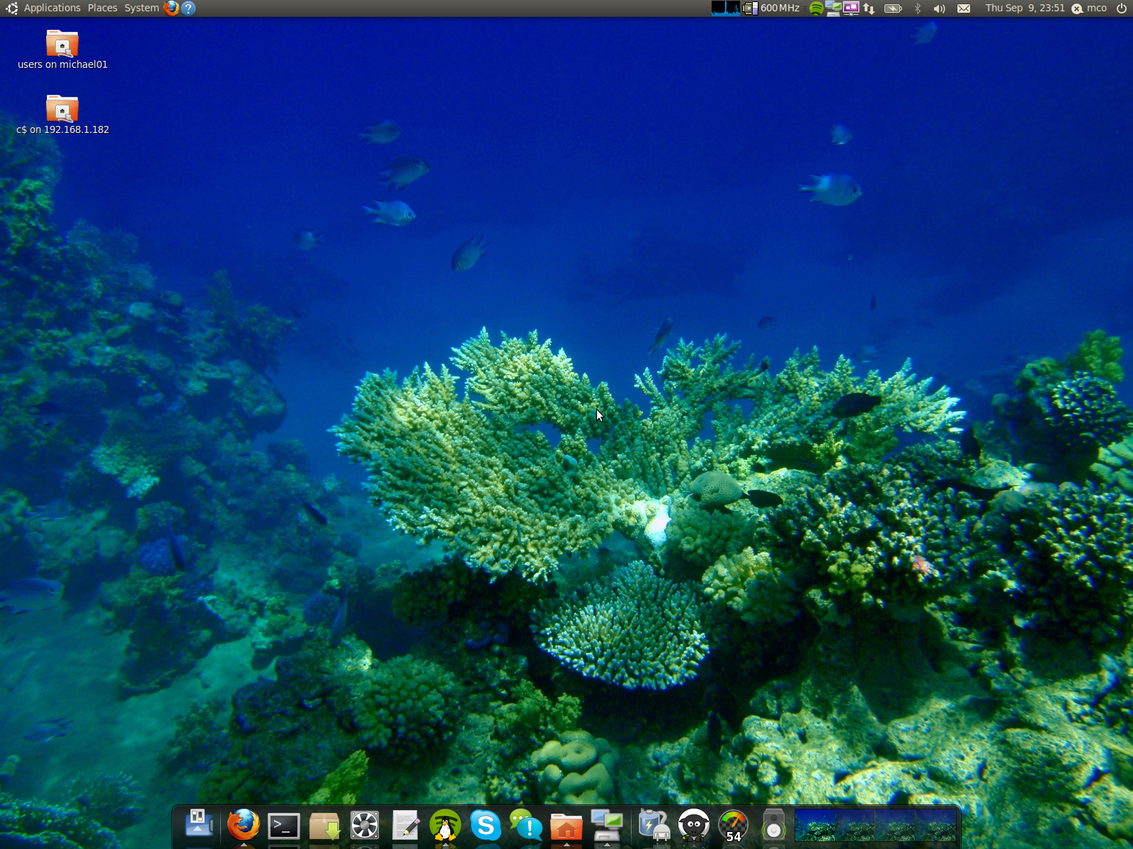The image size is (1133, 849).
Task: Click the system monitor graph applet
Action: tap(726, 8)
